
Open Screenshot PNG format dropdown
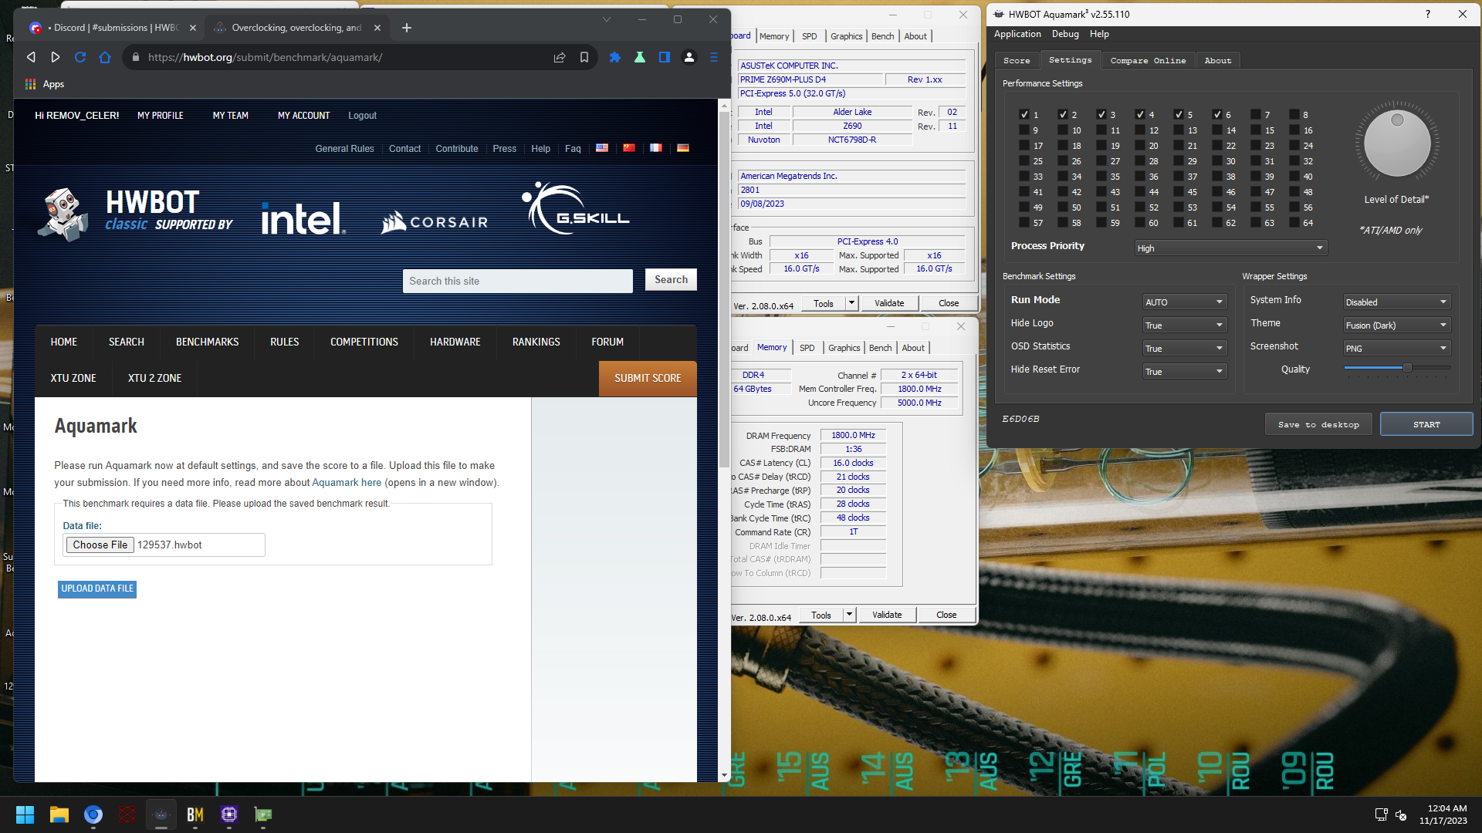pos(1396,348)
